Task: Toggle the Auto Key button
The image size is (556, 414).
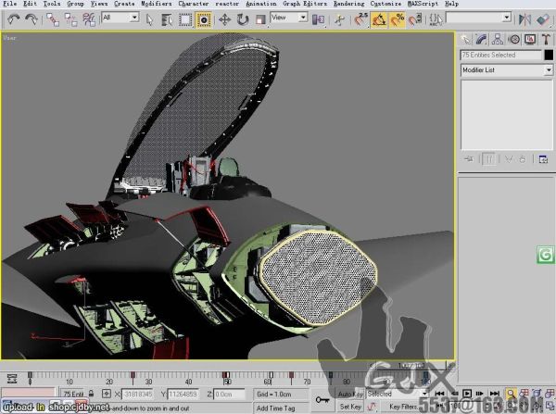Action: tap(350, 394)
